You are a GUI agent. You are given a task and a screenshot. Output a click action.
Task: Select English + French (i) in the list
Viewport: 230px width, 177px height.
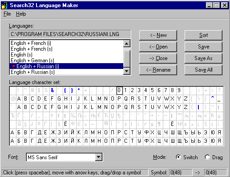(x=66, y=43)
